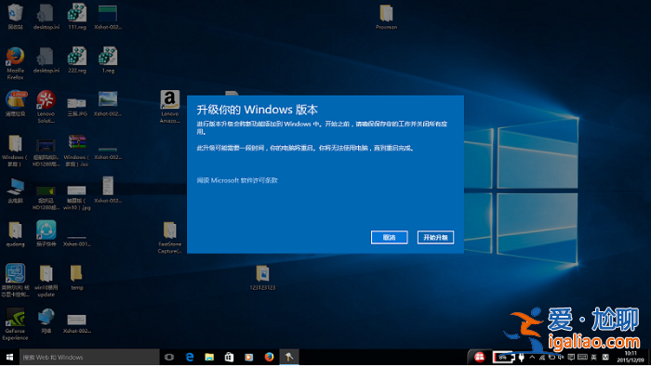Click the 开始升级 button in the upgrade dialog
Viewport: 651px width, 367px height.
click(x=435, y=237)
